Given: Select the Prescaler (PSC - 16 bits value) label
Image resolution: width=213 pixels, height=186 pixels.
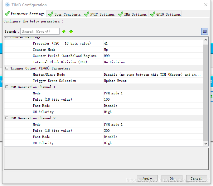Looking at the screenshot, I should tap(62, 43).
